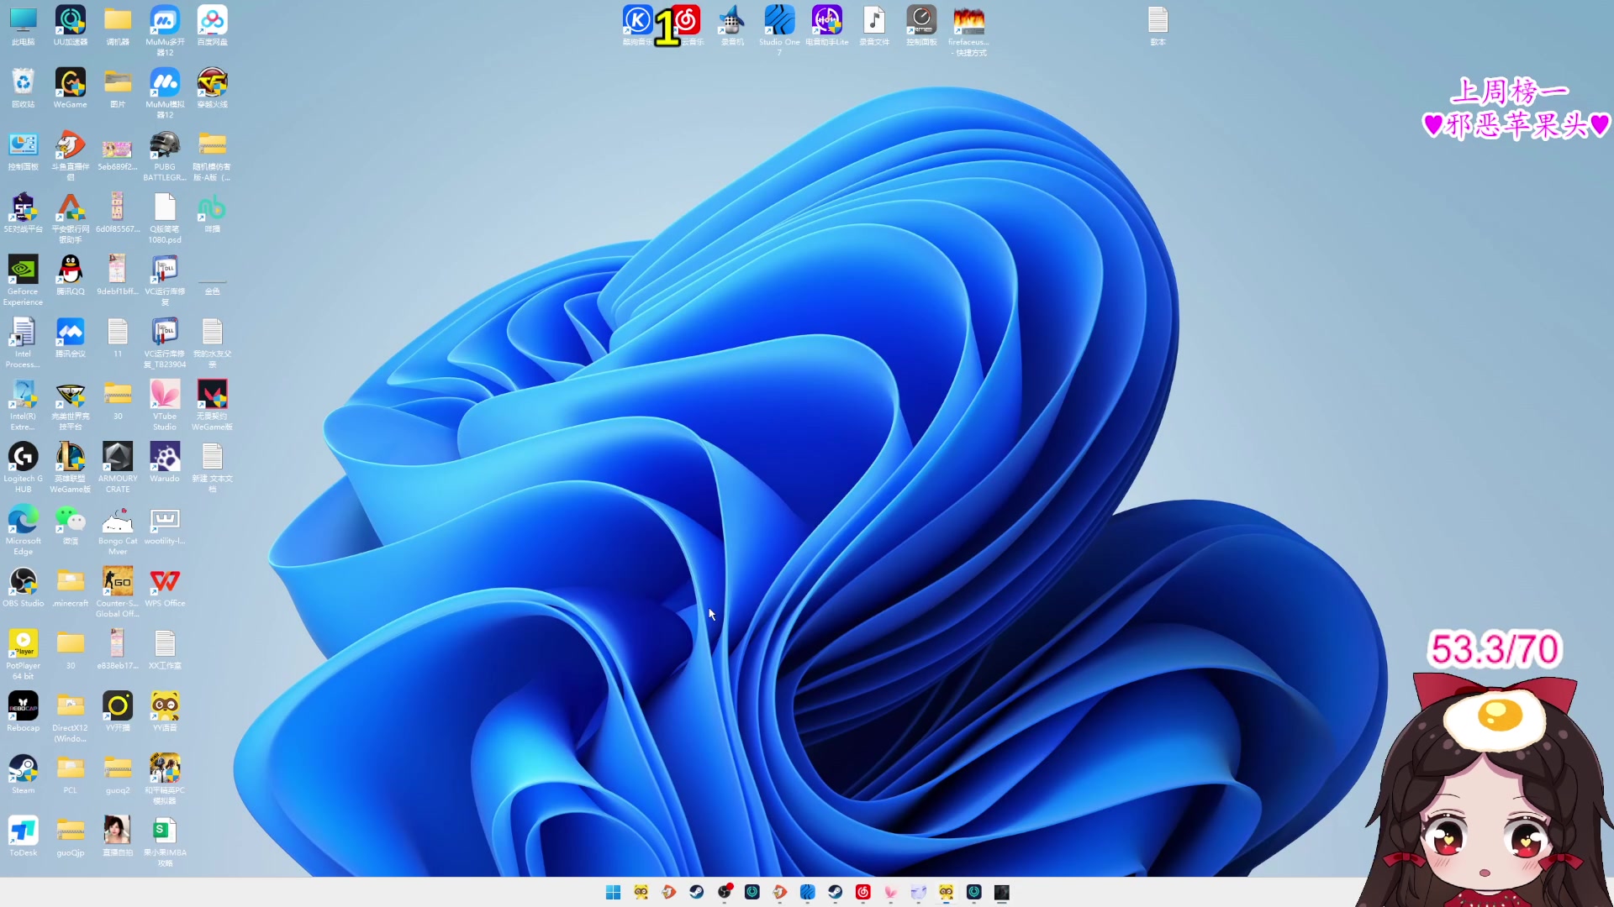Launch Studio One 7 shortcut
Screen dimensions: 1614x907
pyautogui.click(x=779, y=30)
